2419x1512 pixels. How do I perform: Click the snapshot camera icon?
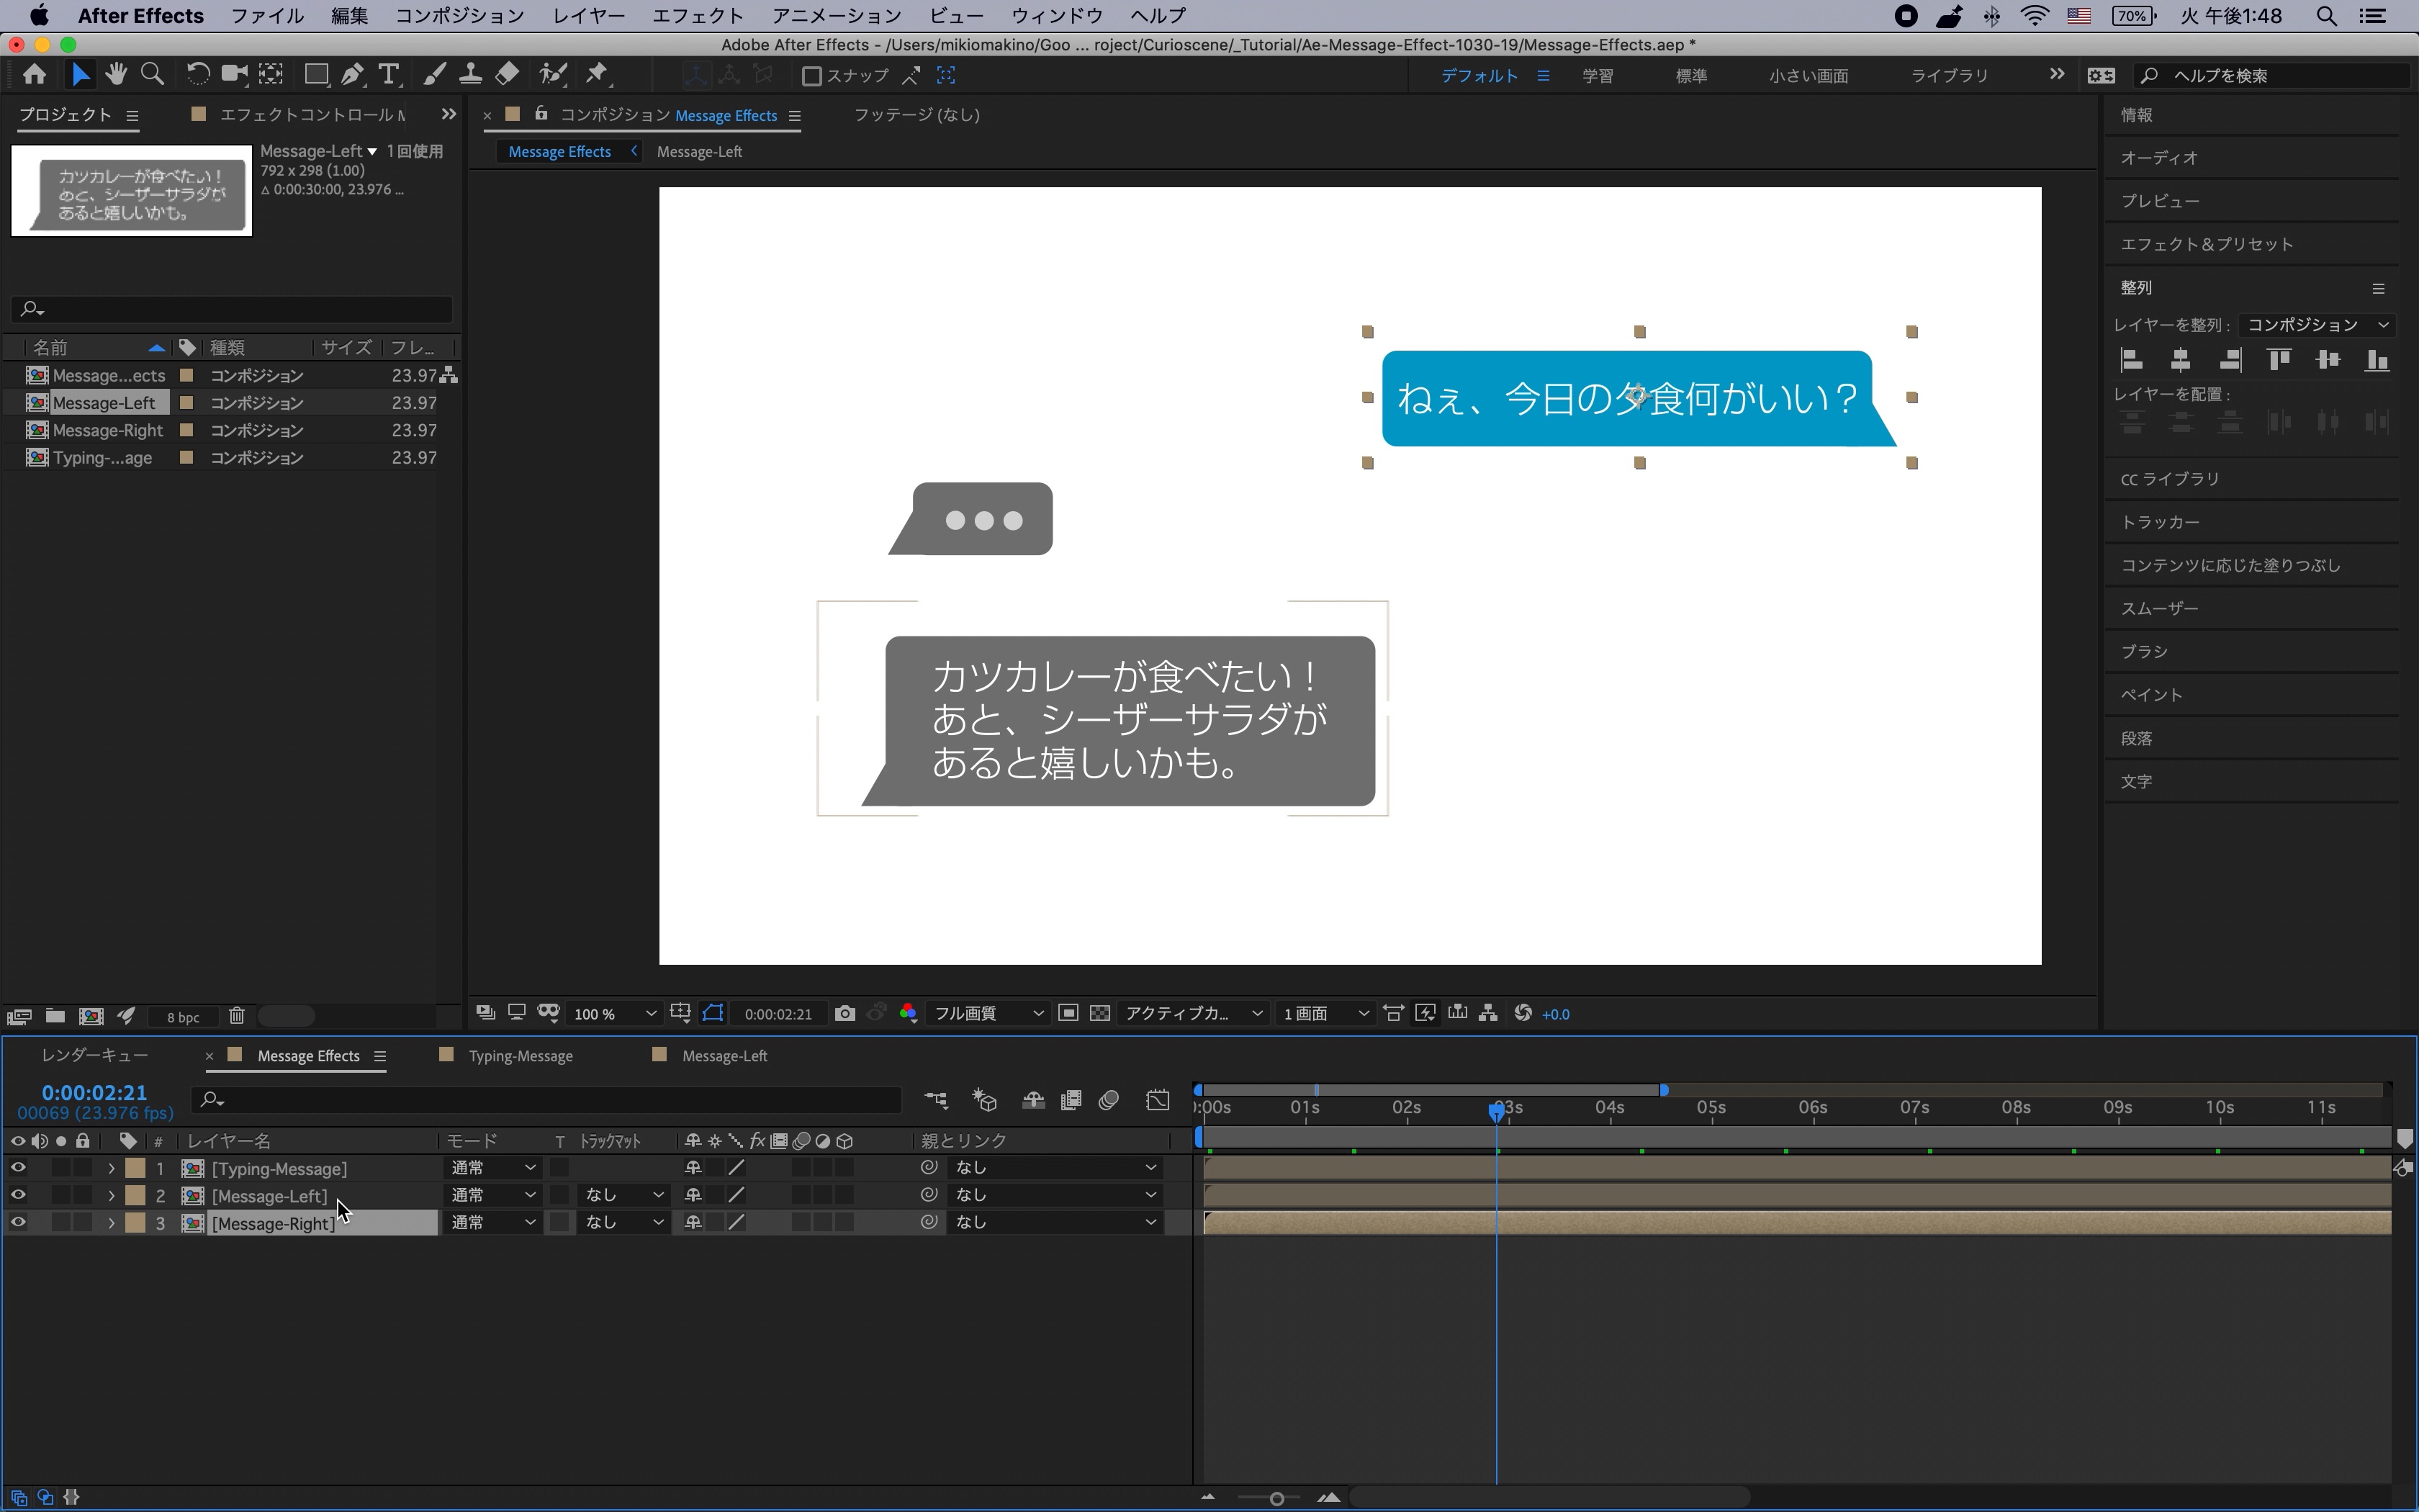844,1013
